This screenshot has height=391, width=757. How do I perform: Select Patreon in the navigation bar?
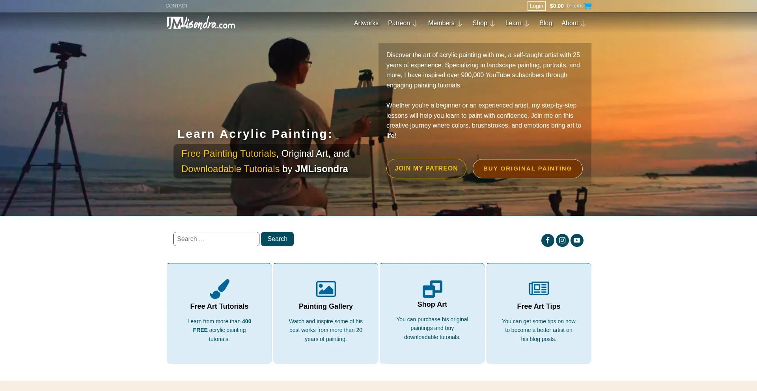[x=399, y=23]
